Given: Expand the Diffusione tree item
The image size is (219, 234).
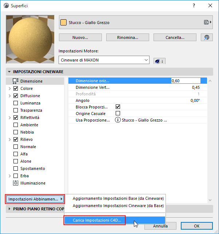Looking at the screenshot, I should (10, 96).
